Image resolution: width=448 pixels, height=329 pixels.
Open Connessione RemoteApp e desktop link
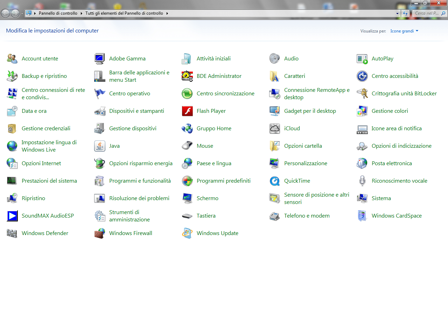317,94
